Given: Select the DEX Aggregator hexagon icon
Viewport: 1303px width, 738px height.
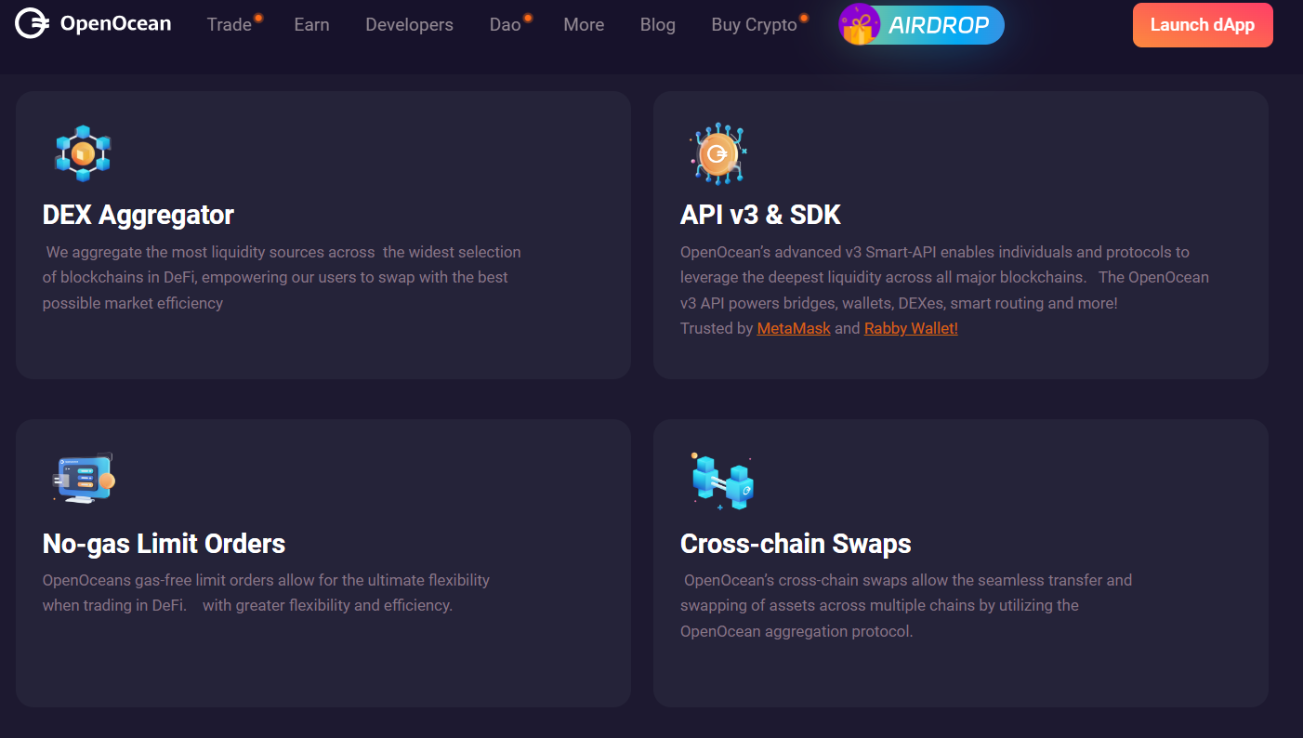Looking at the screenshot, I should tap(82, 152).
